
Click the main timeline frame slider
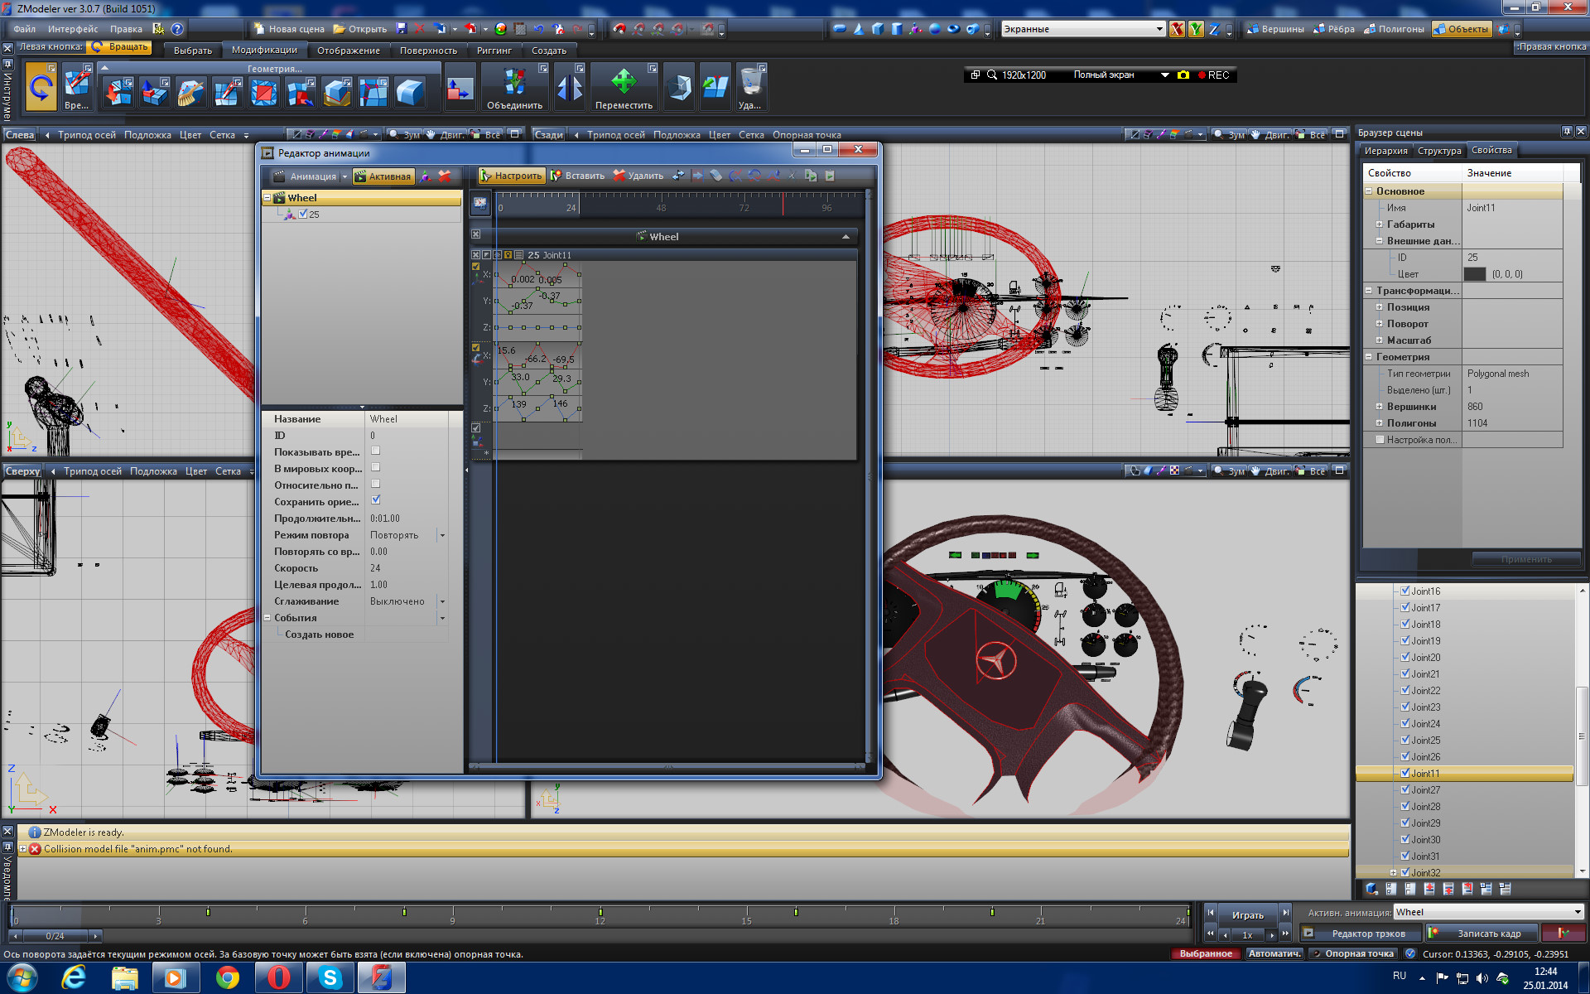(x=55, y=936)
